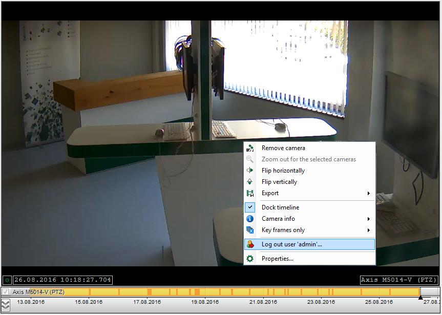Click the black timeline position marker
The height and width of the screenshot is (315, 442).
click(420, 297)
